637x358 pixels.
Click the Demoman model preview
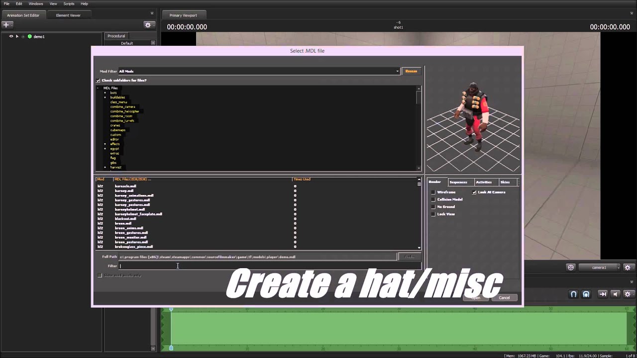[472, 117]
